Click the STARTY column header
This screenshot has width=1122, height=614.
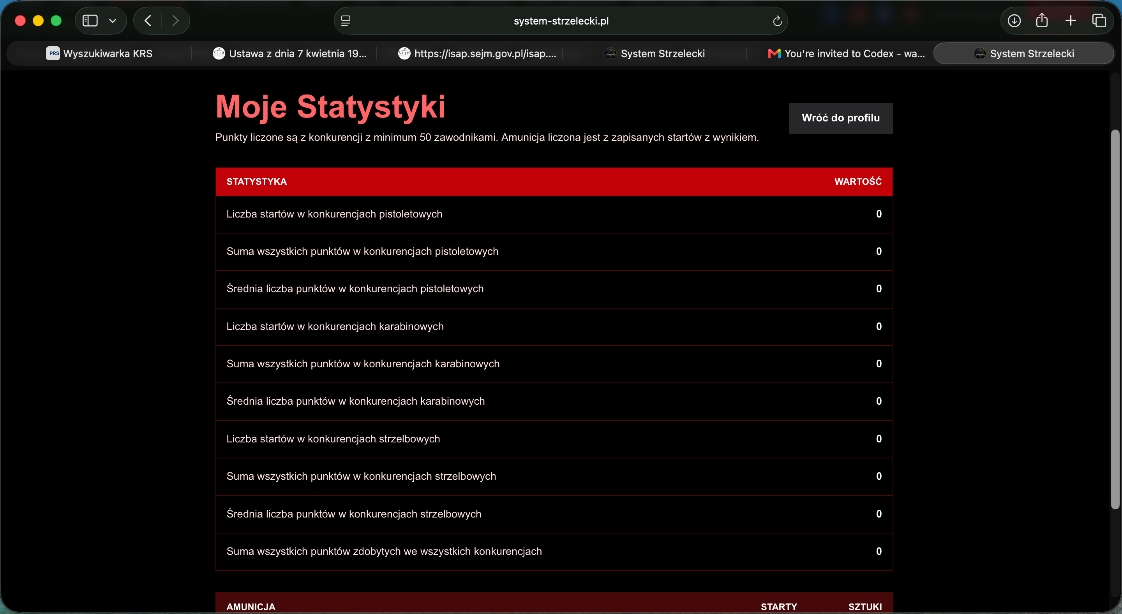[x=778, y=607]
